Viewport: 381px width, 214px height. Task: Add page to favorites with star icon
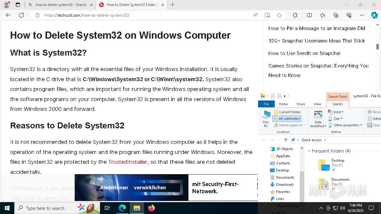click(x=279, y=15)
